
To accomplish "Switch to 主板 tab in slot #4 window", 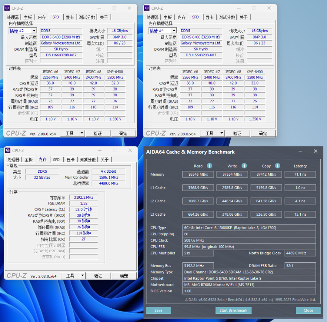I will tap(168, 17).
